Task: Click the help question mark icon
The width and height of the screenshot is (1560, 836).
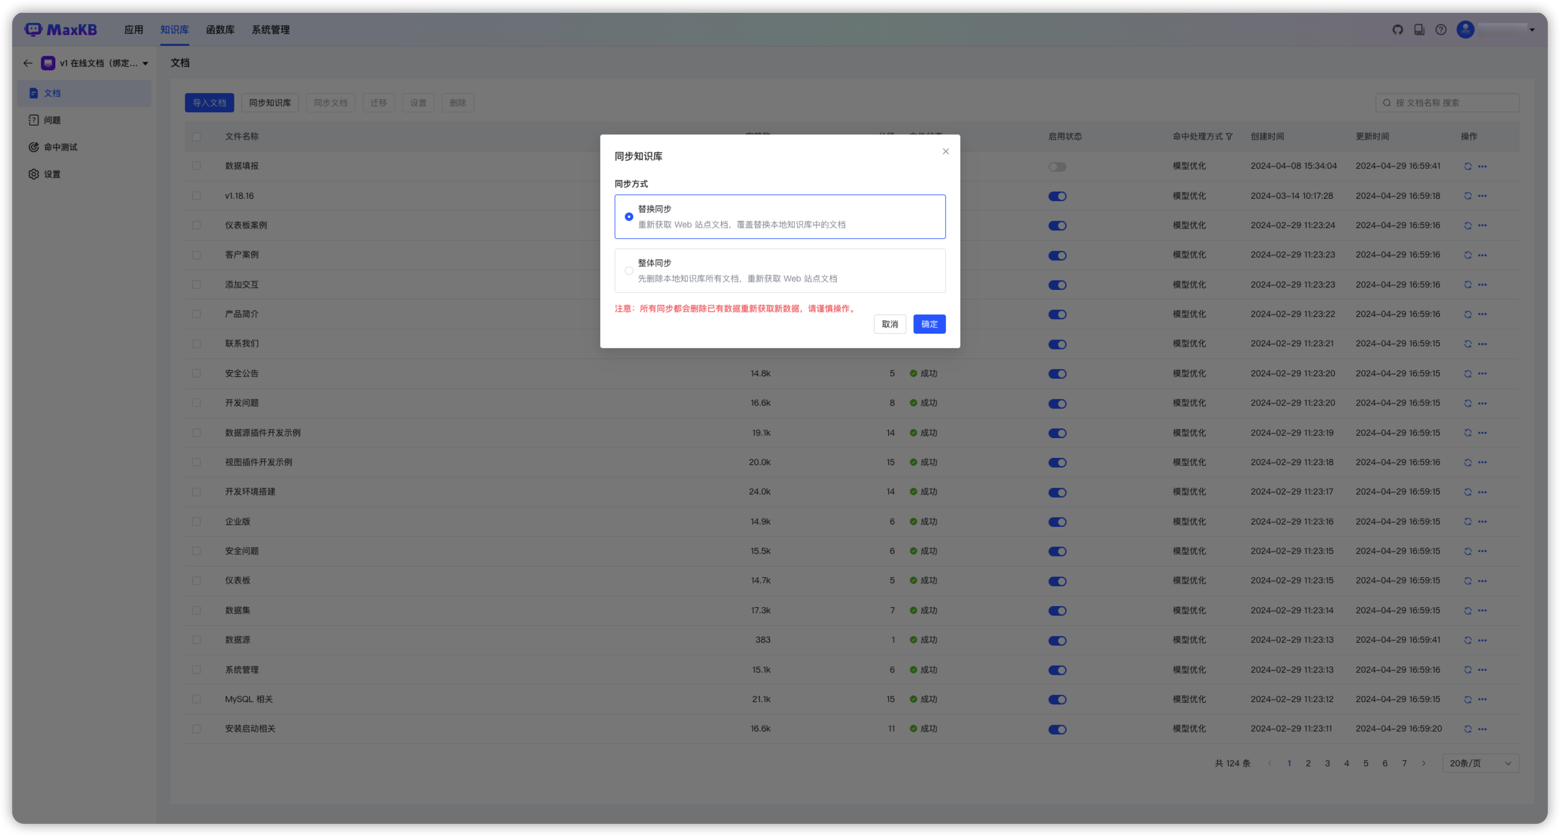Action: [1441, 29]
